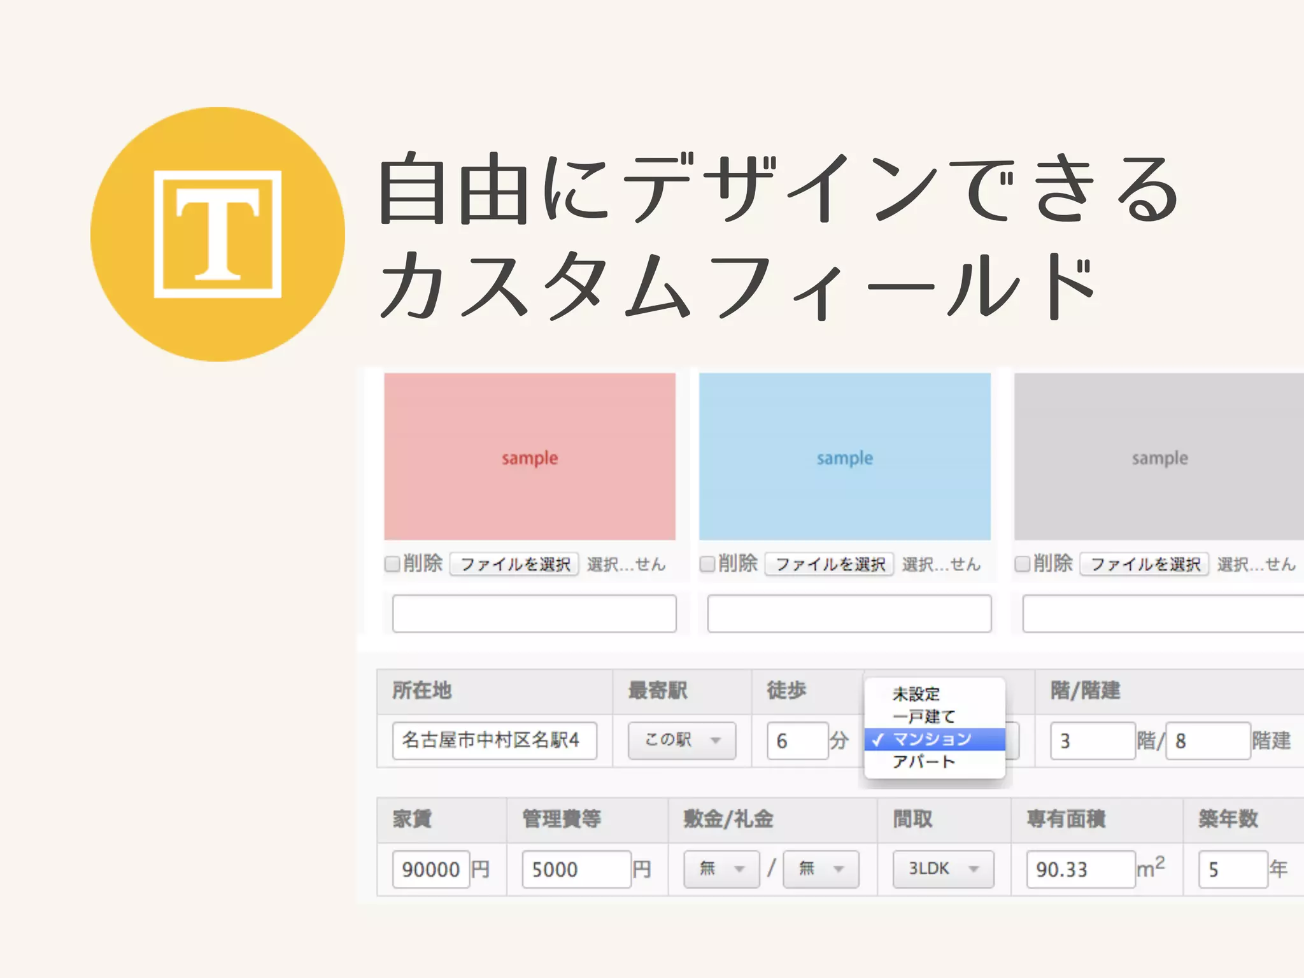Check the 削除 checkbox under gray sample
Image resolution: width=1304 pixels, height=978 pixels.
coord(1023,563)
